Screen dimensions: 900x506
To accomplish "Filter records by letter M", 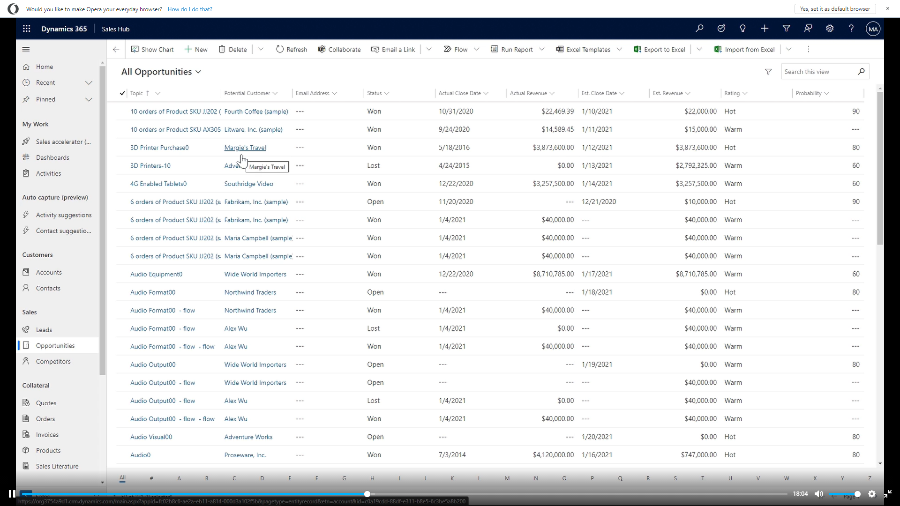I will (507, 478).
